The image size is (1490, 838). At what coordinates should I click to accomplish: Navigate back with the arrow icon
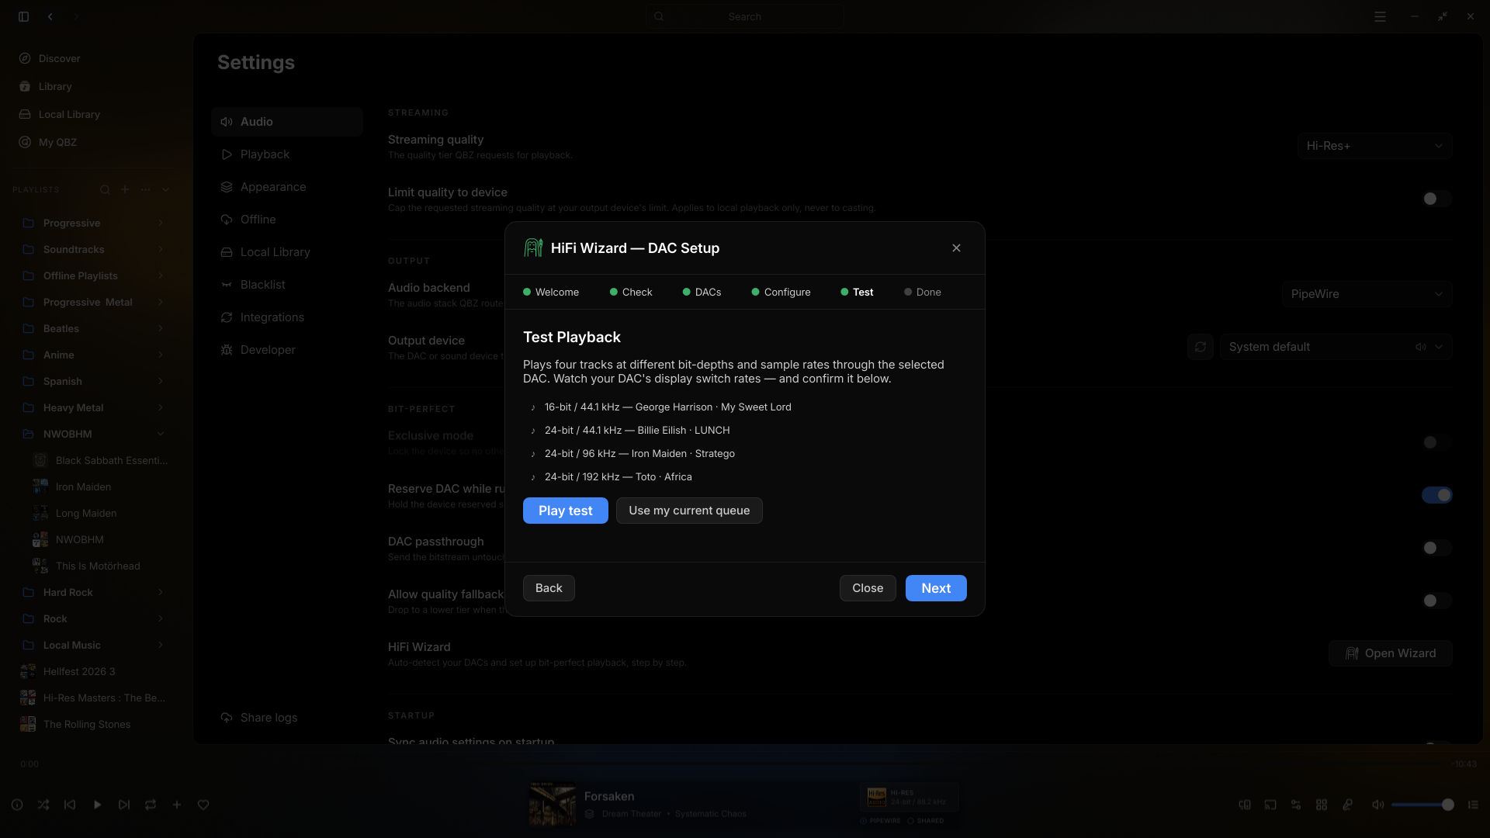coord(50,16)
